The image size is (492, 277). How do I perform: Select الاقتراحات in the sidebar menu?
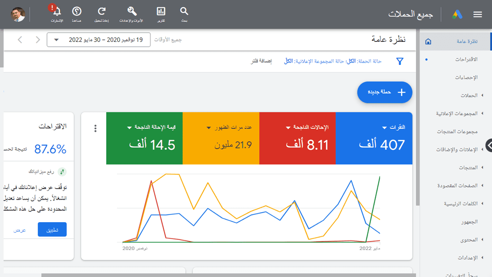pos(466,59)
